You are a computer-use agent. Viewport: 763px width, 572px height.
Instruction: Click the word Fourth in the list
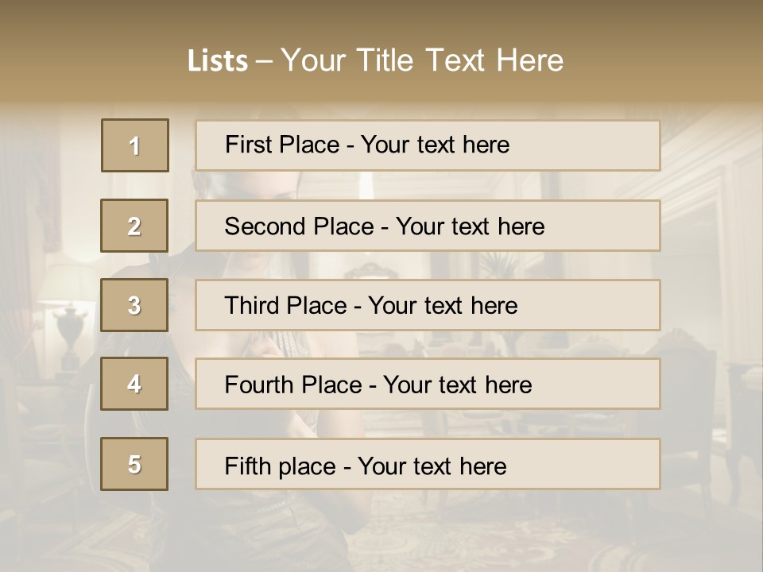pos(254,385)
